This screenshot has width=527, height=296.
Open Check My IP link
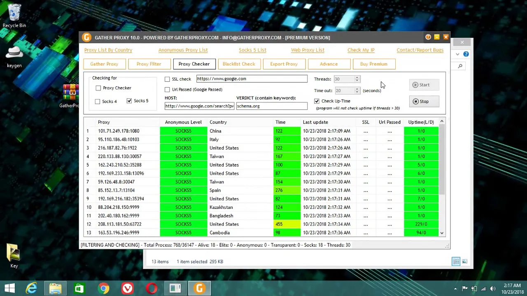[361, 50]
